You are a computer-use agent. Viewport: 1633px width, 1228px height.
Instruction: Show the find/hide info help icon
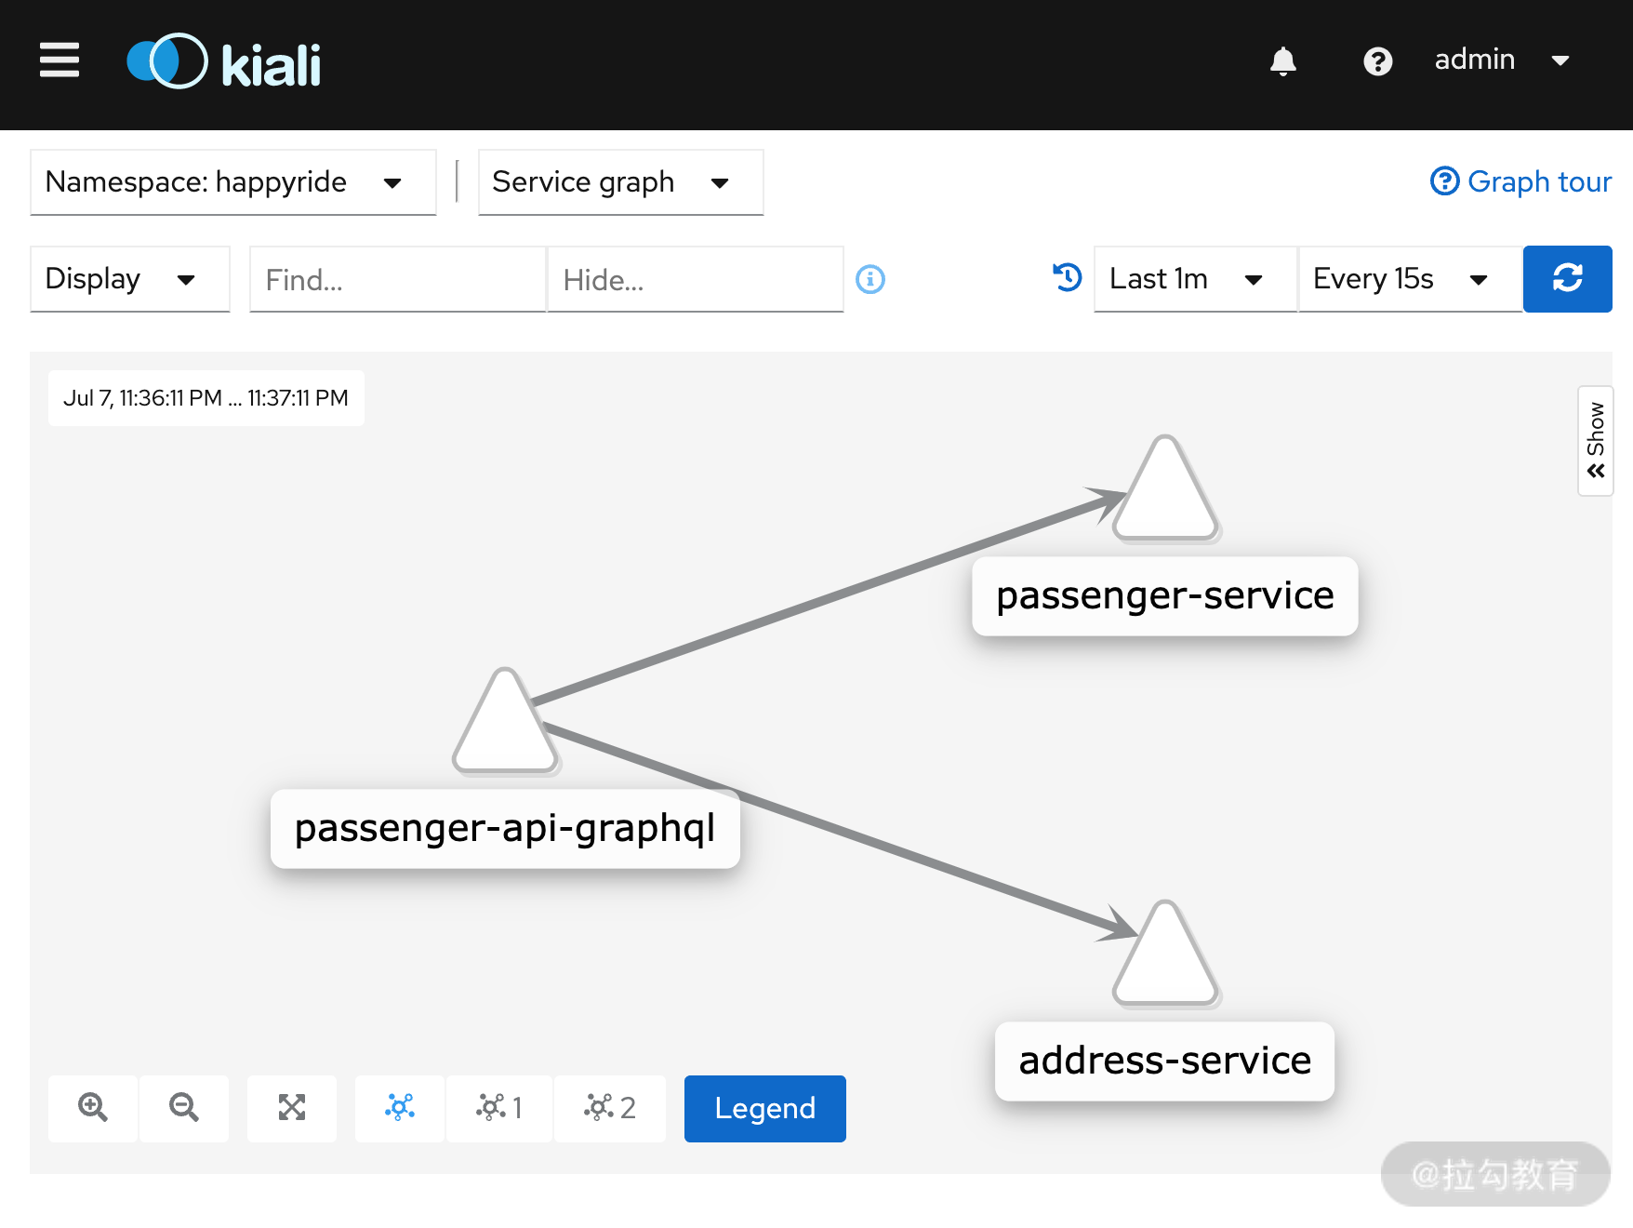coord(870,279)
